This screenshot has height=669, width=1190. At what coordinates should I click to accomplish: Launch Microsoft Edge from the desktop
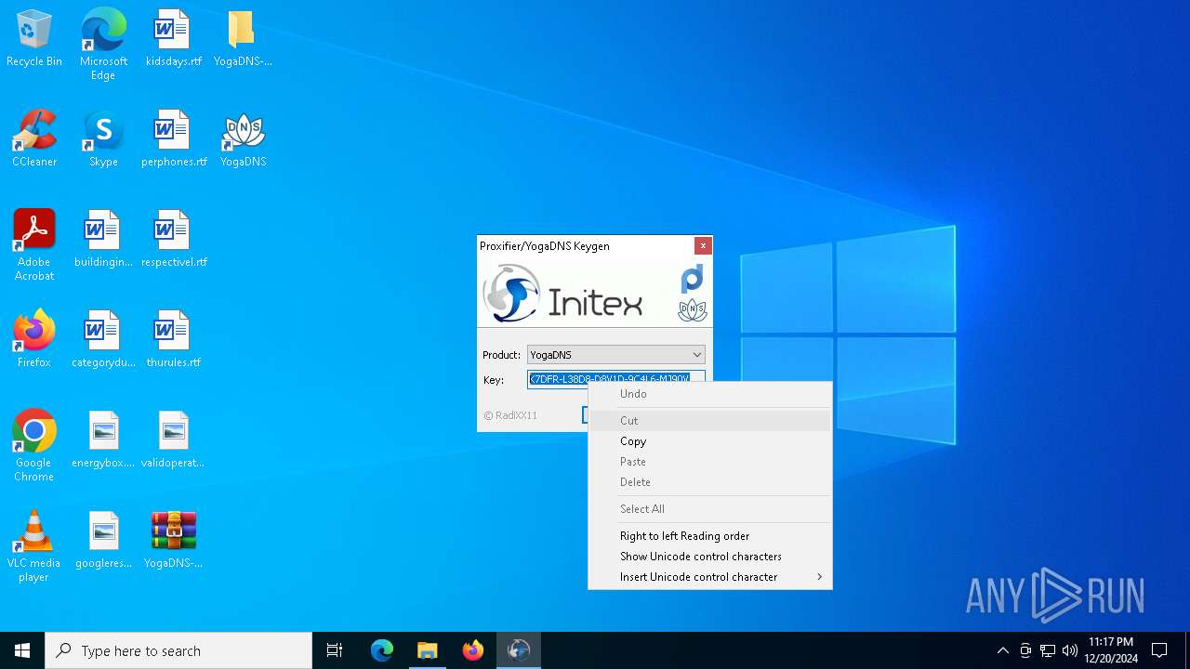(x=103, y=45)
